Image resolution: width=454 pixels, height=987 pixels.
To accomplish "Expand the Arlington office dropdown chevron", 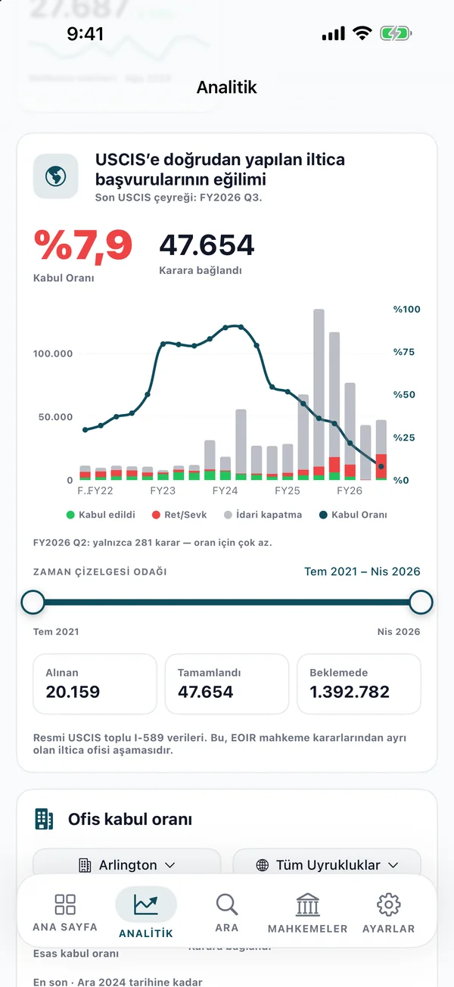I will [170, 865].
